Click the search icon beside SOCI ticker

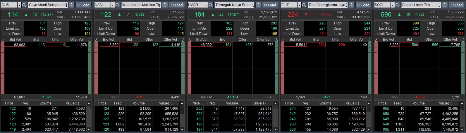pos(397,5)
